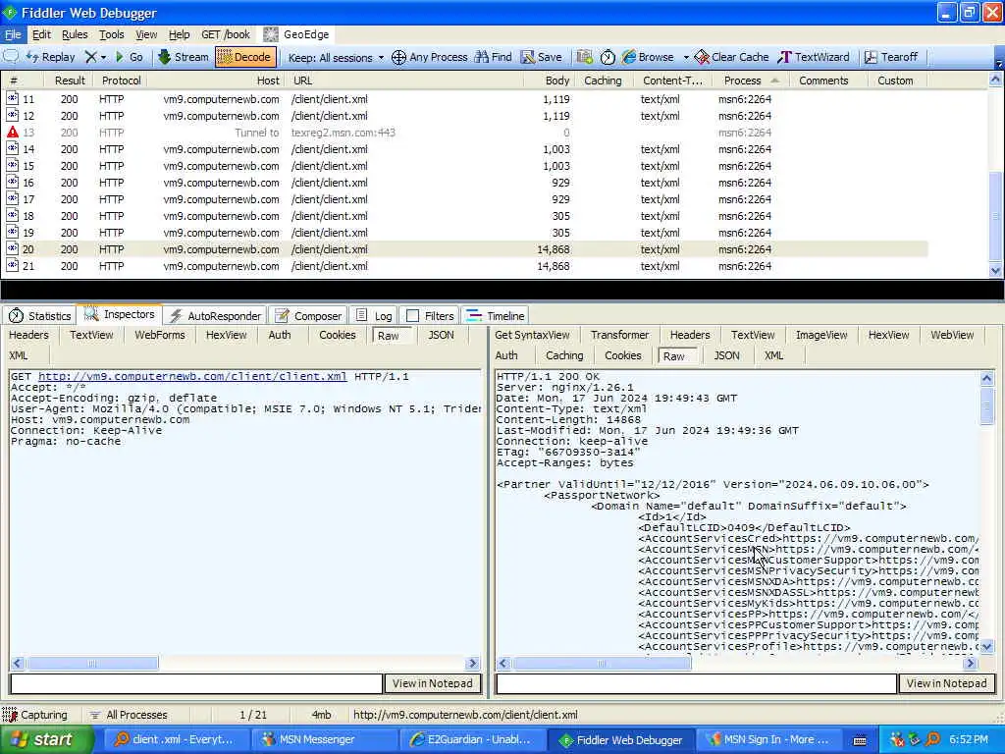Viewport: 1005px width, 754px height.
Task: Select response ImageView tab
Action: pyautogui.click(x=821, y=335)
